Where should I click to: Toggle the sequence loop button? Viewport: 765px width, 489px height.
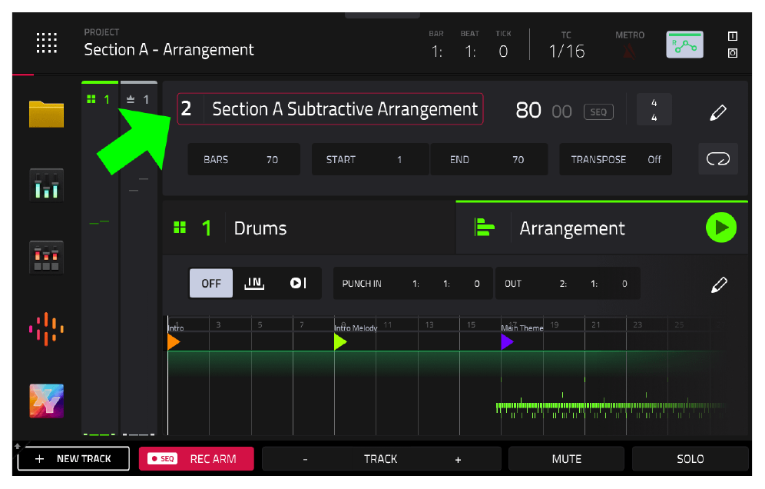tap(718, 158)
